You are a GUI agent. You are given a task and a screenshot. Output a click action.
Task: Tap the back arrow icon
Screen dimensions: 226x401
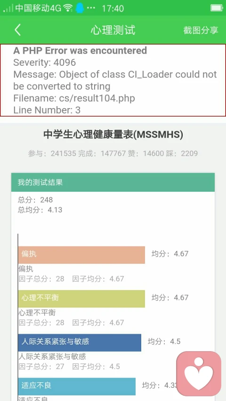click(17, 30)
